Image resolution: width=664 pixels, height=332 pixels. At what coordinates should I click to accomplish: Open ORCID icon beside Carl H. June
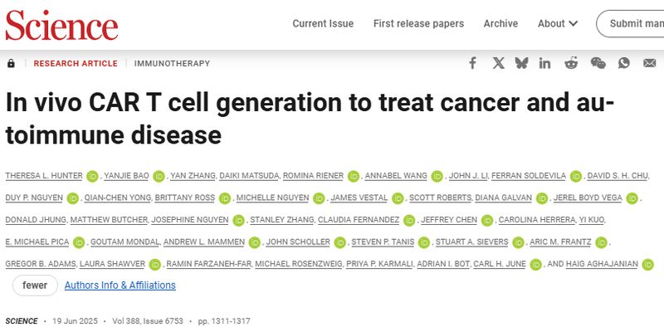535,265
